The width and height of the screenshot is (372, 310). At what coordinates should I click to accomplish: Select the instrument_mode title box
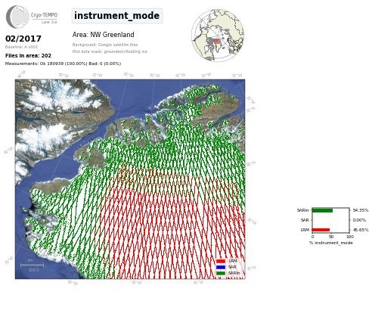[117, 16]
